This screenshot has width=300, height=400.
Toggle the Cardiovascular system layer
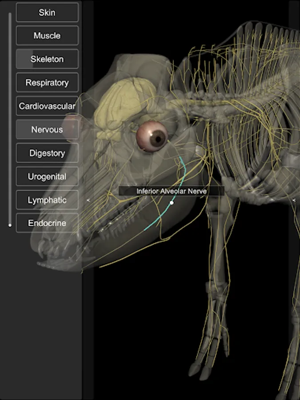47,106
